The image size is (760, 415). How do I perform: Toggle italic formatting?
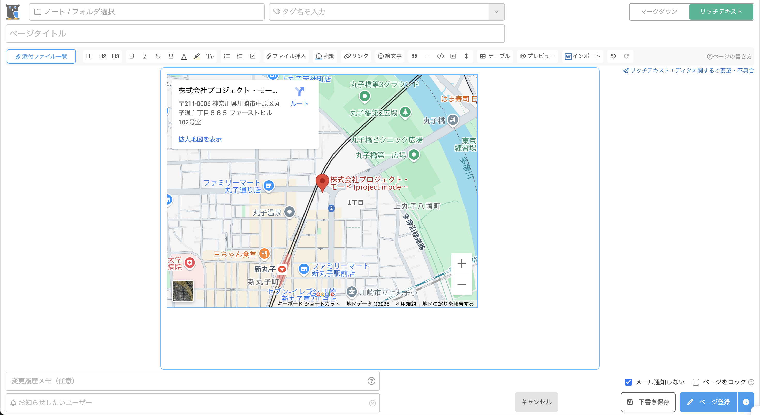tap(145, 56)
